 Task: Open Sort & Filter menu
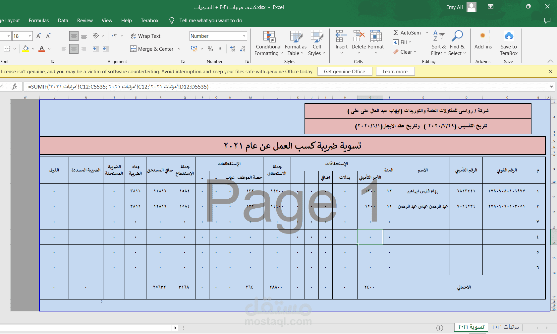439,43
